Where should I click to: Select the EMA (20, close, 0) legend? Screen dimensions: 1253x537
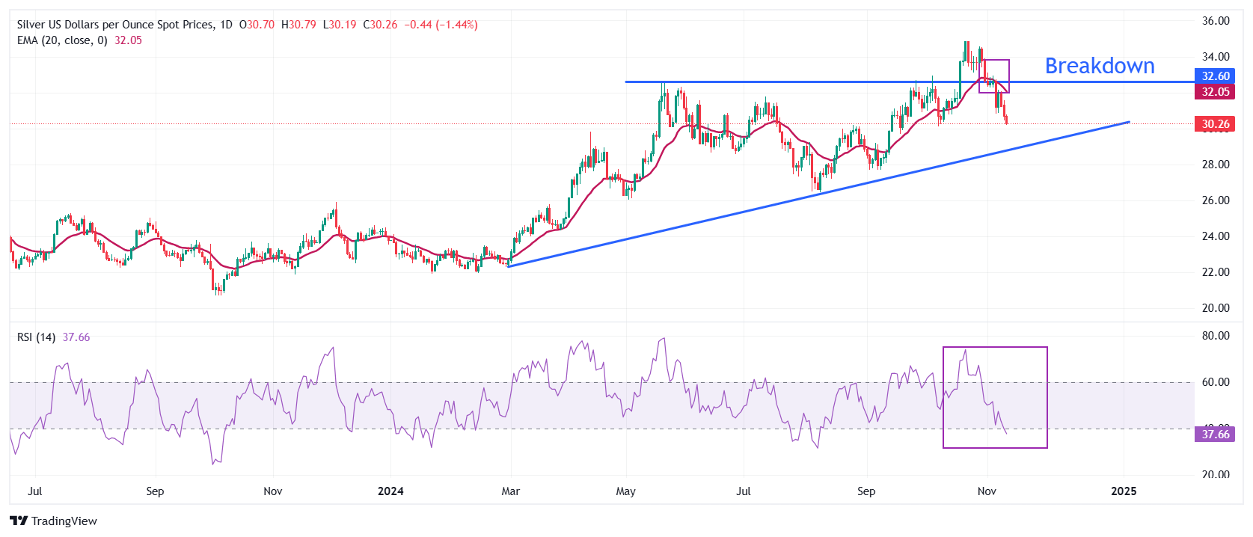tap(62, 40)
